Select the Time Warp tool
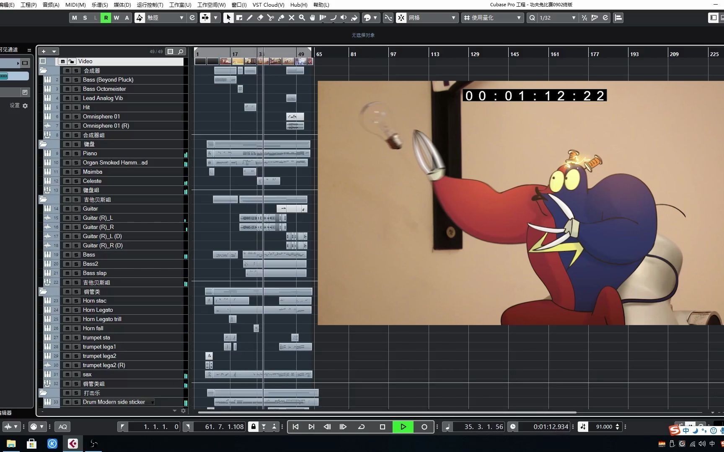The image size is (724, 452). tap(323, 18)
